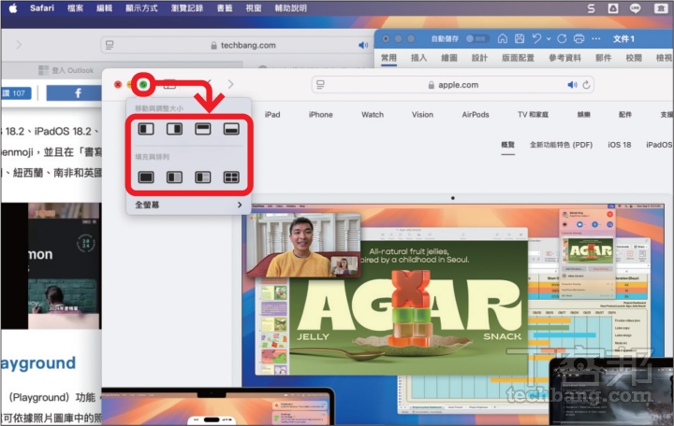Open the AirPods link on apple.com

(476, 115)
